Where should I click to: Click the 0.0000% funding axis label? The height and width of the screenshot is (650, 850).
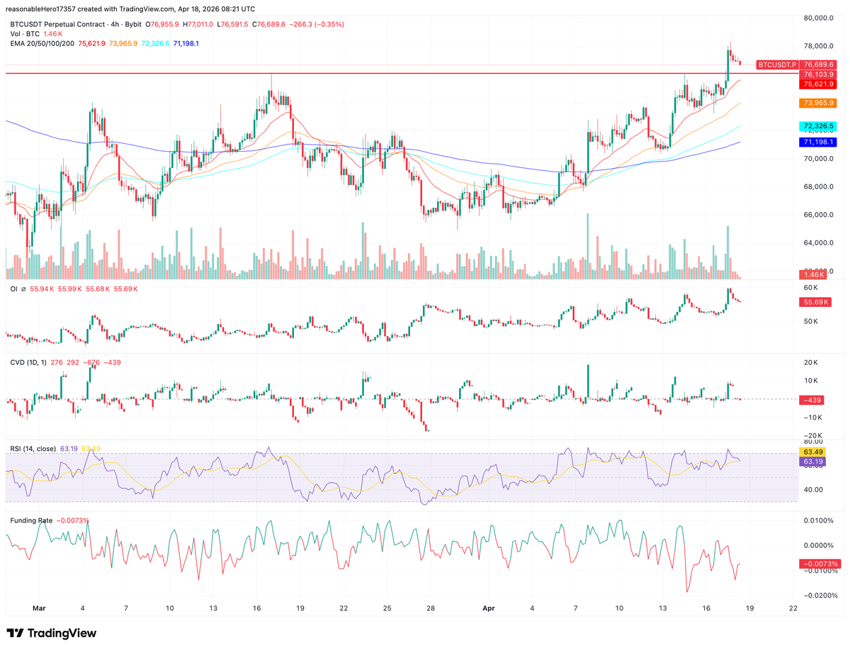pos(820,546)
